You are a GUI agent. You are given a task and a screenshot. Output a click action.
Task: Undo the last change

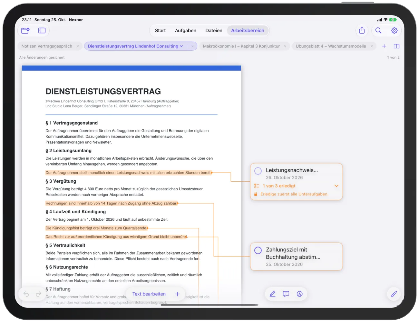(26, 294)
